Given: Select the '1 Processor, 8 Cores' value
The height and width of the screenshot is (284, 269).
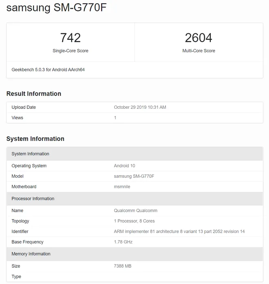Looking at the screenshot, I should 134,221.
